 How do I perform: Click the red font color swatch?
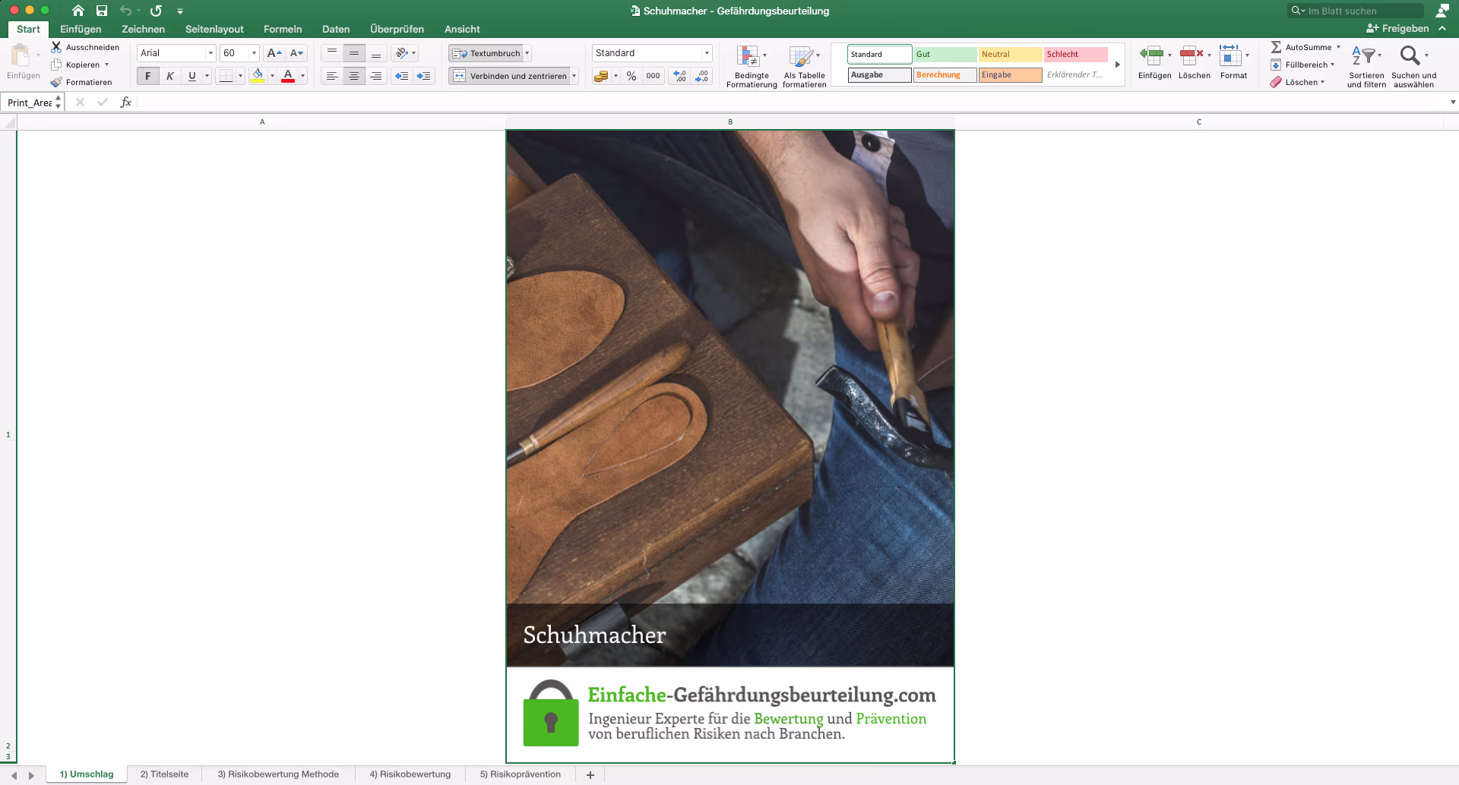(x=288, y=76)
